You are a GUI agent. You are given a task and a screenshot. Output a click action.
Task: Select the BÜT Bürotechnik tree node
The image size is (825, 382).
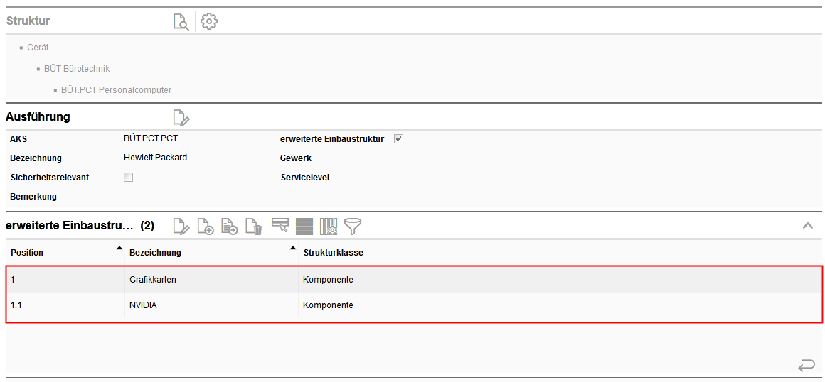pyautogui.click(x=77, y=69)
